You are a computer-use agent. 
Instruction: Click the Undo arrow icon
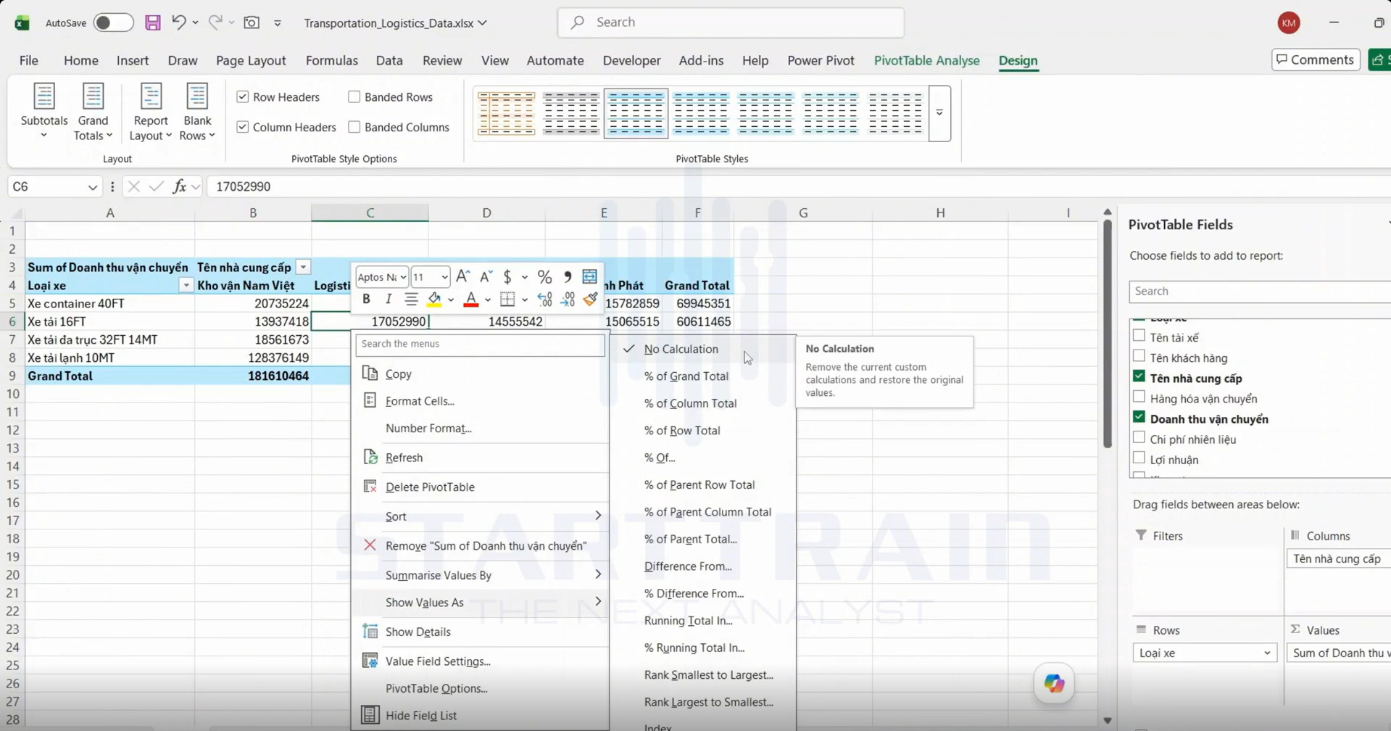tap(178, 22)
